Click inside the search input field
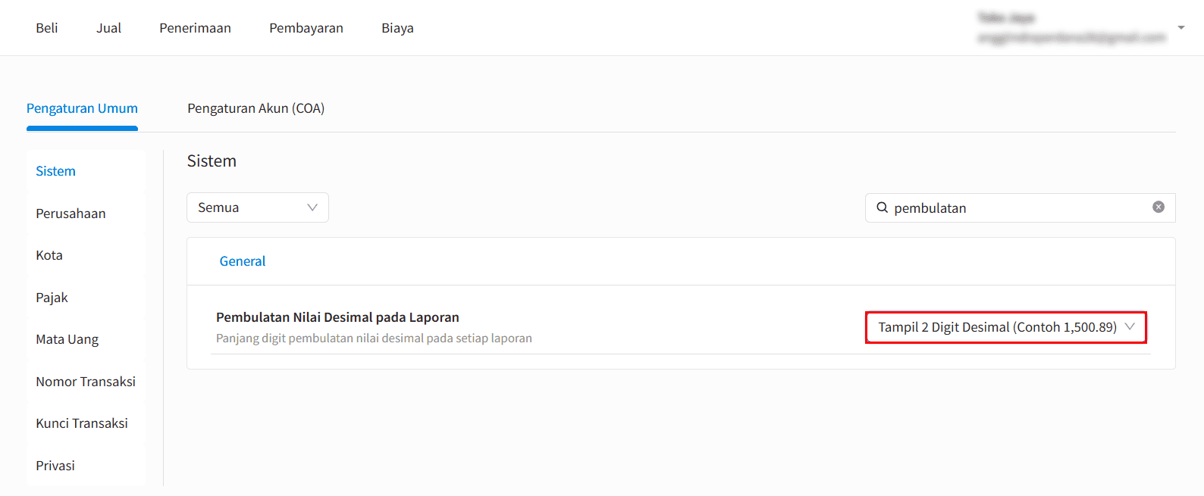This screenshot has width=1204, height=496. [x=986, y=207]
